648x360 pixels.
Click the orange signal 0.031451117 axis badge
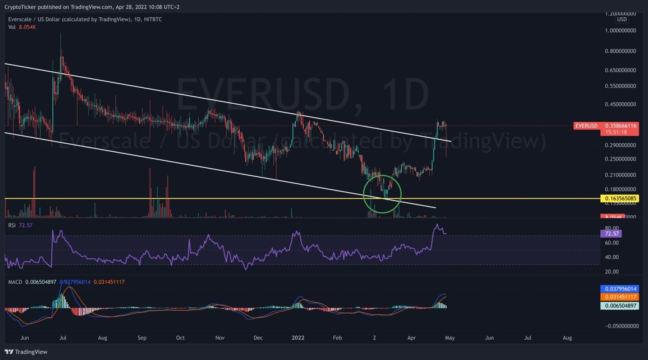click(x=619, y=297)
